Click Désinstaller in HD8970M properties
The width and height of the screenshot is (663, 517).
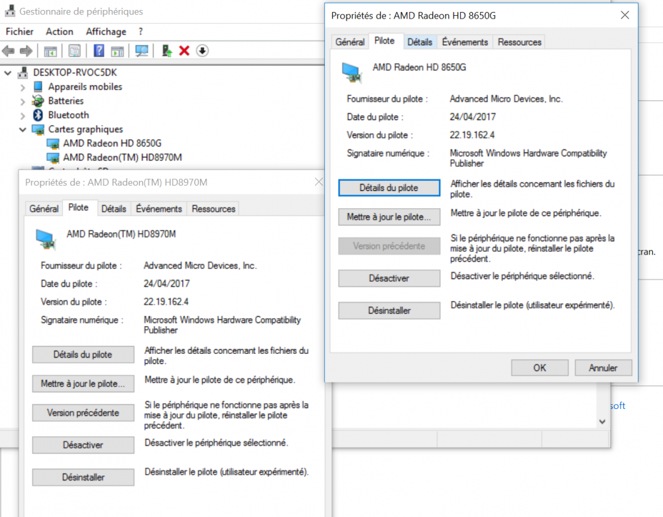coord(84,477)
